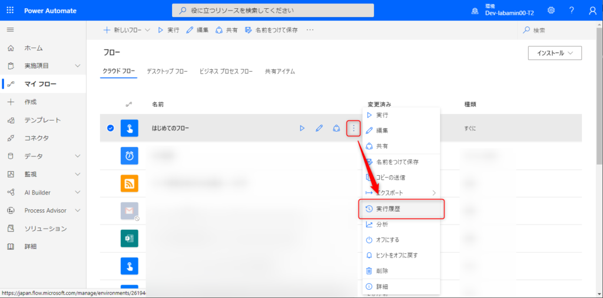Focus the top resource search box
Screen dimensions: 603x298
[273, 11]
